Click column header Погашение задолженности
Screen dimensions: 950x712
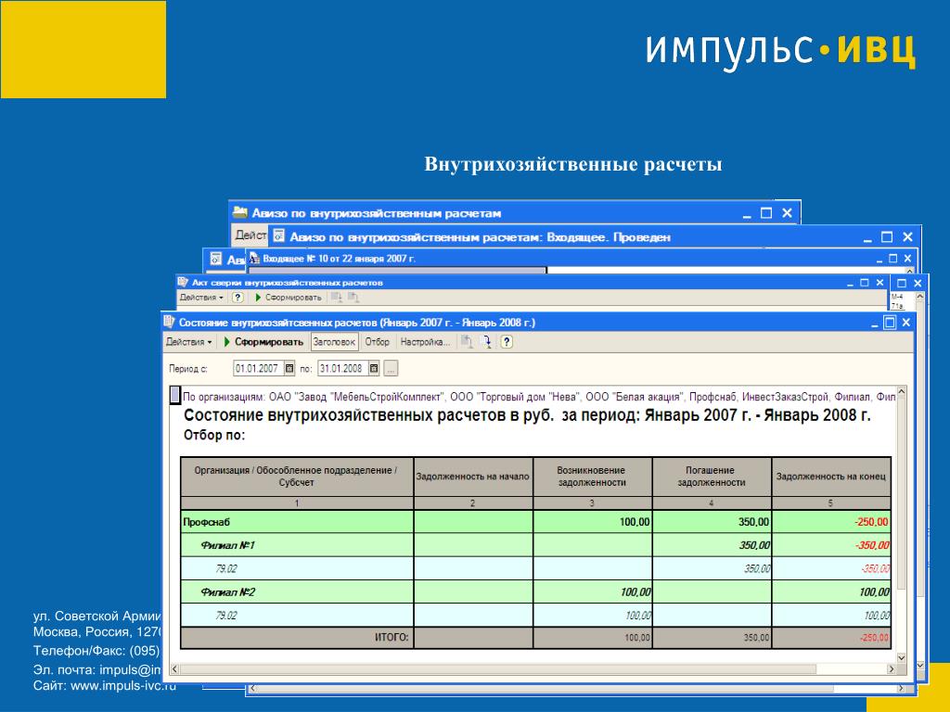click(x=712, y=477)
